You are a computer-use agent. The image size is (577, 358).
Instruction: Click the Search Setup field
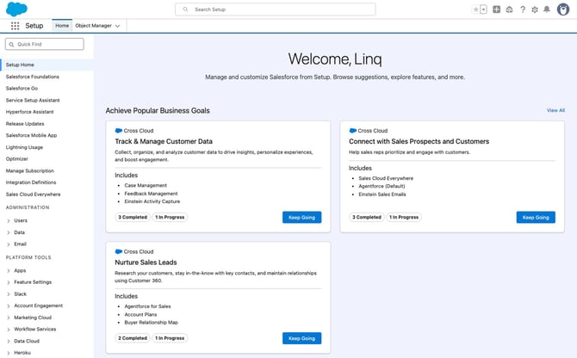coord(276,9)
